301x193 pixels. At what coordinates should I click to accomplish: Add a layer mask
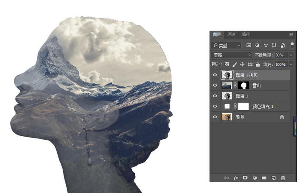tap(245, 178)
